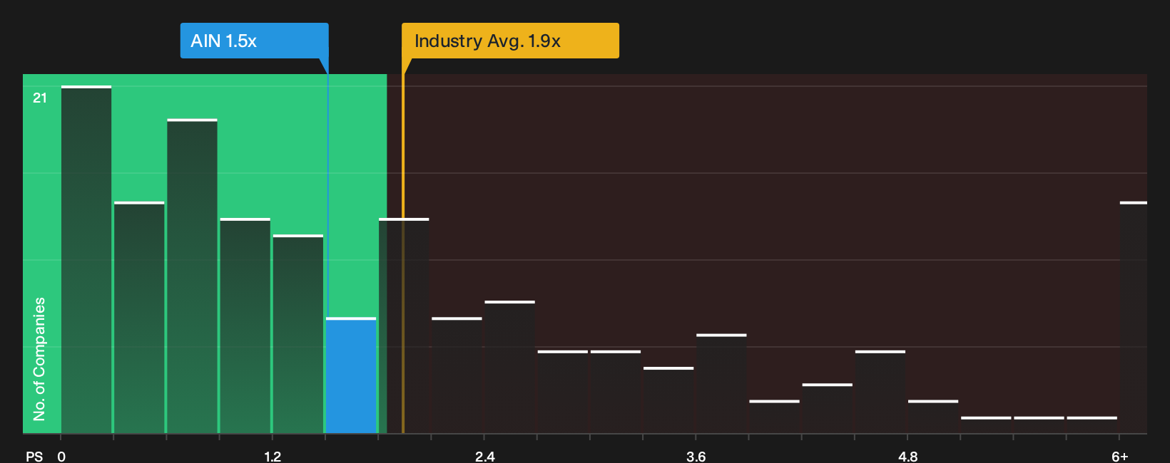Click the 'No. of Companies' axis title
This screenshot has width=1170, height=463.
[x=39, y=359]
